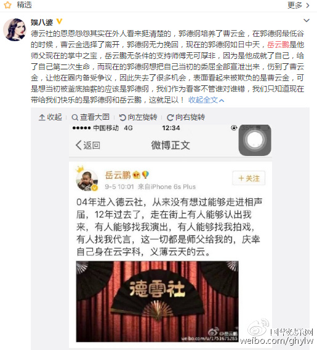317x350 pixels.
Task: Expand the post options chevron menu
Action: point(307,20)
